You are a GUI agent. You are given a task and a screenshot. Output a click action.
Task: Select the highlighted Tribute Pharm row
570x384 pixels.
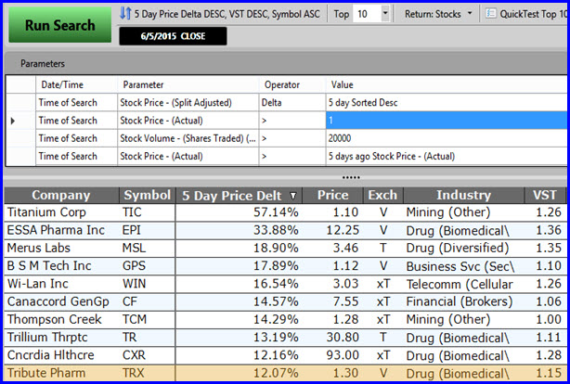tap(285, 373)
